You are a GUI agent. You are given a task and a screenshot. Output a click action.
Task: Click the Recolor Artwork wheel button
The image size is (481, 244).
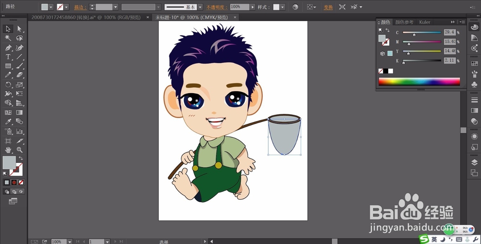(x=295, y=7)
